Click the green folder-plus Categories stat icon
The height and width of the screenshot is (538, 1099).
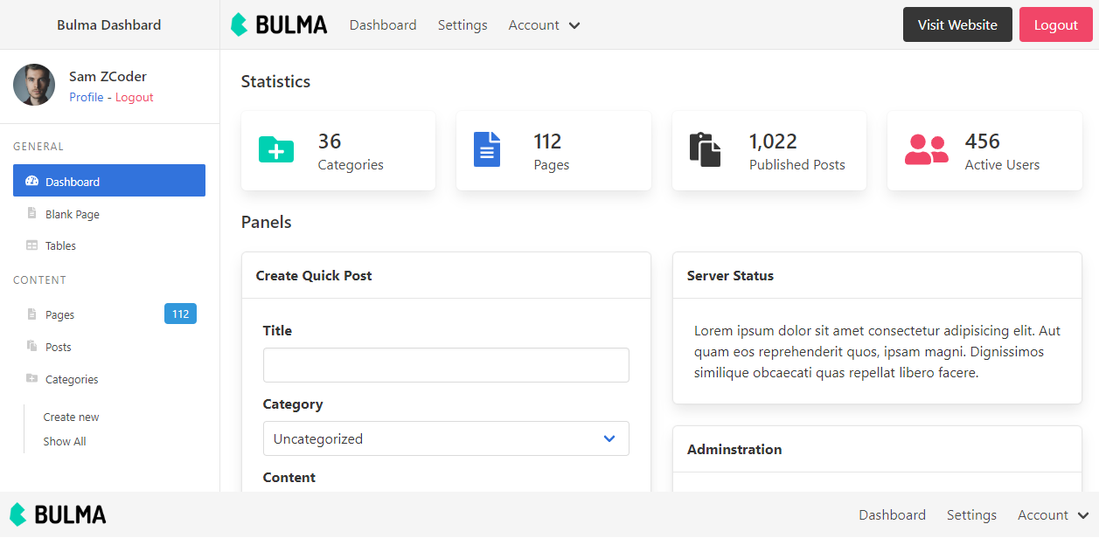276,150
